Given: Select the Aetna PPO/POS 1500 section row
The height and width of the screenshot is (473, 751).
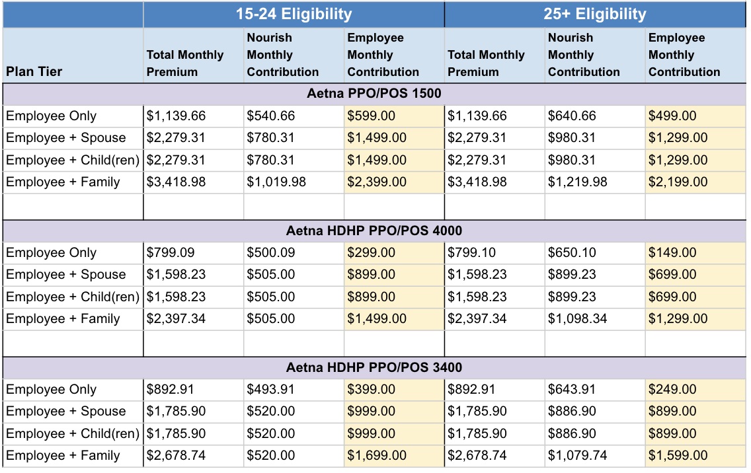Looking at the screenshot, I should click(374, 94).
